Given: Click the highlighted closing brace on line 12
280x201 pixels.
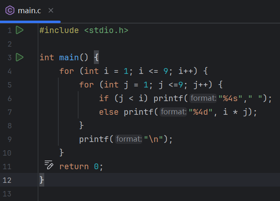Looking at the screenshot, I should point(41,180).
